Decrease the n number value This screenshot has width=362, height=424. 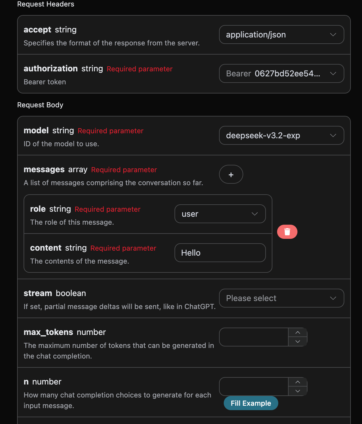298,391
